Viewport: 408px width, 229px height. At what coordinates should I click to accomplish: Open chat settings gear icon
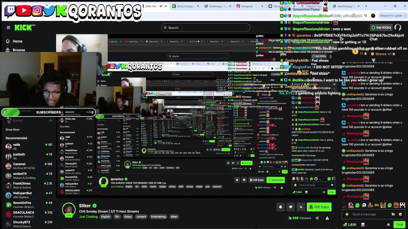click(388, 225)
